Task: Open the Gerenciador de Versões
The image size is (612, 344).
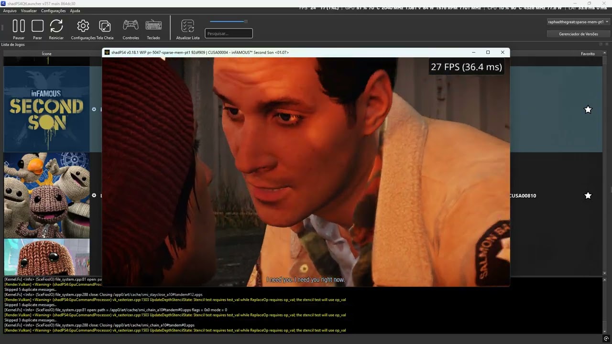Action: (x=579, y=34)
